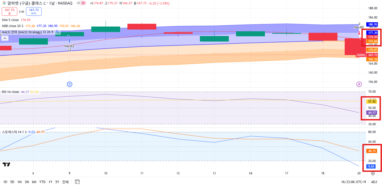Image resolution: width=382 pixels, height=185 pixels.
Task: Click the orange 170.01 price label
Action: pyautogui.click(x=373, y=50)
